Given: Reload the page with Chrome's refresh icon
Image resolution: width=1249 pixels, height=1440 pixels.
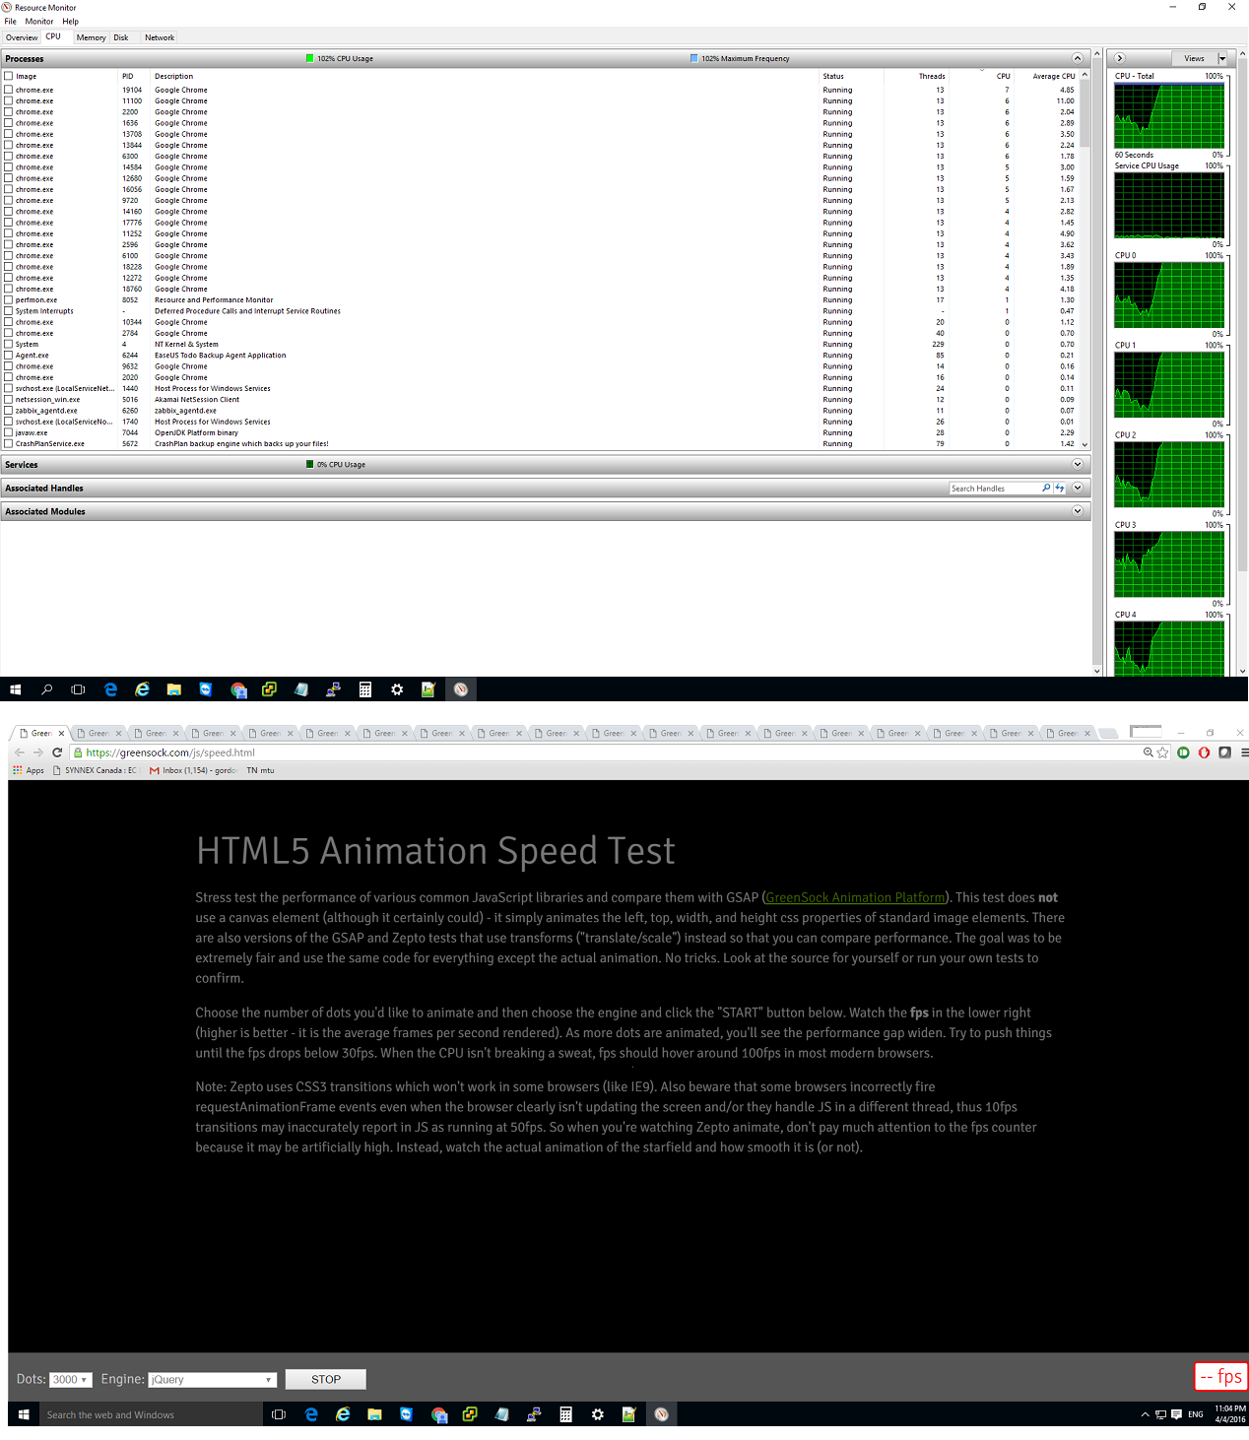Looking at the screenshot, I should pos(57,753).
